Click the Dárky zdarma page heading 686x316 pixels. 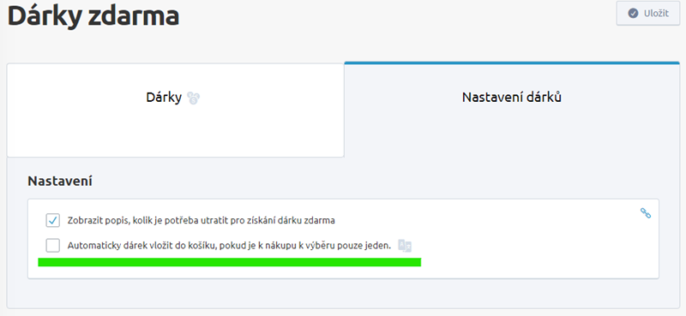coord(93,16)
